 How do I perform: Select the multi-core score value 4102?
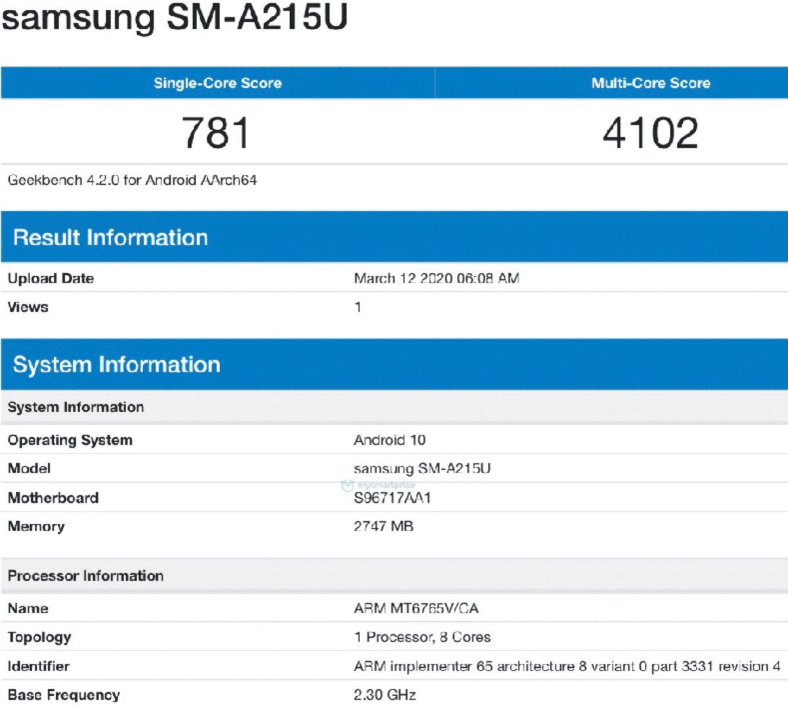pos(650,131)
